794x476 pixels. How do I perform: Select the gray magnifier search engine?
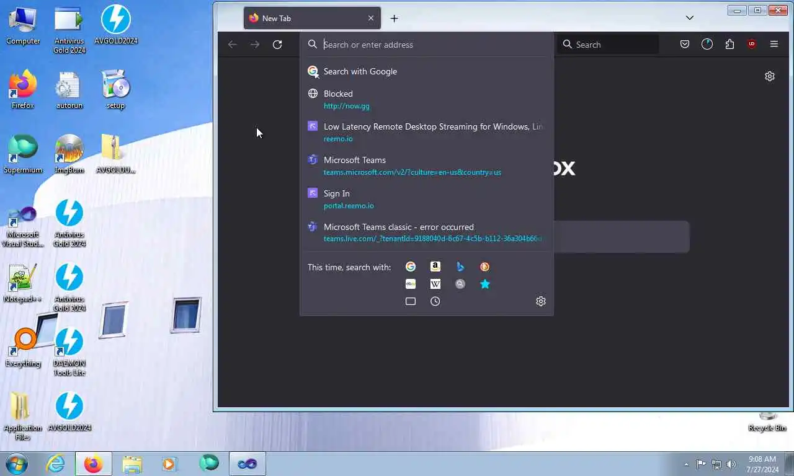pos(460,284)
